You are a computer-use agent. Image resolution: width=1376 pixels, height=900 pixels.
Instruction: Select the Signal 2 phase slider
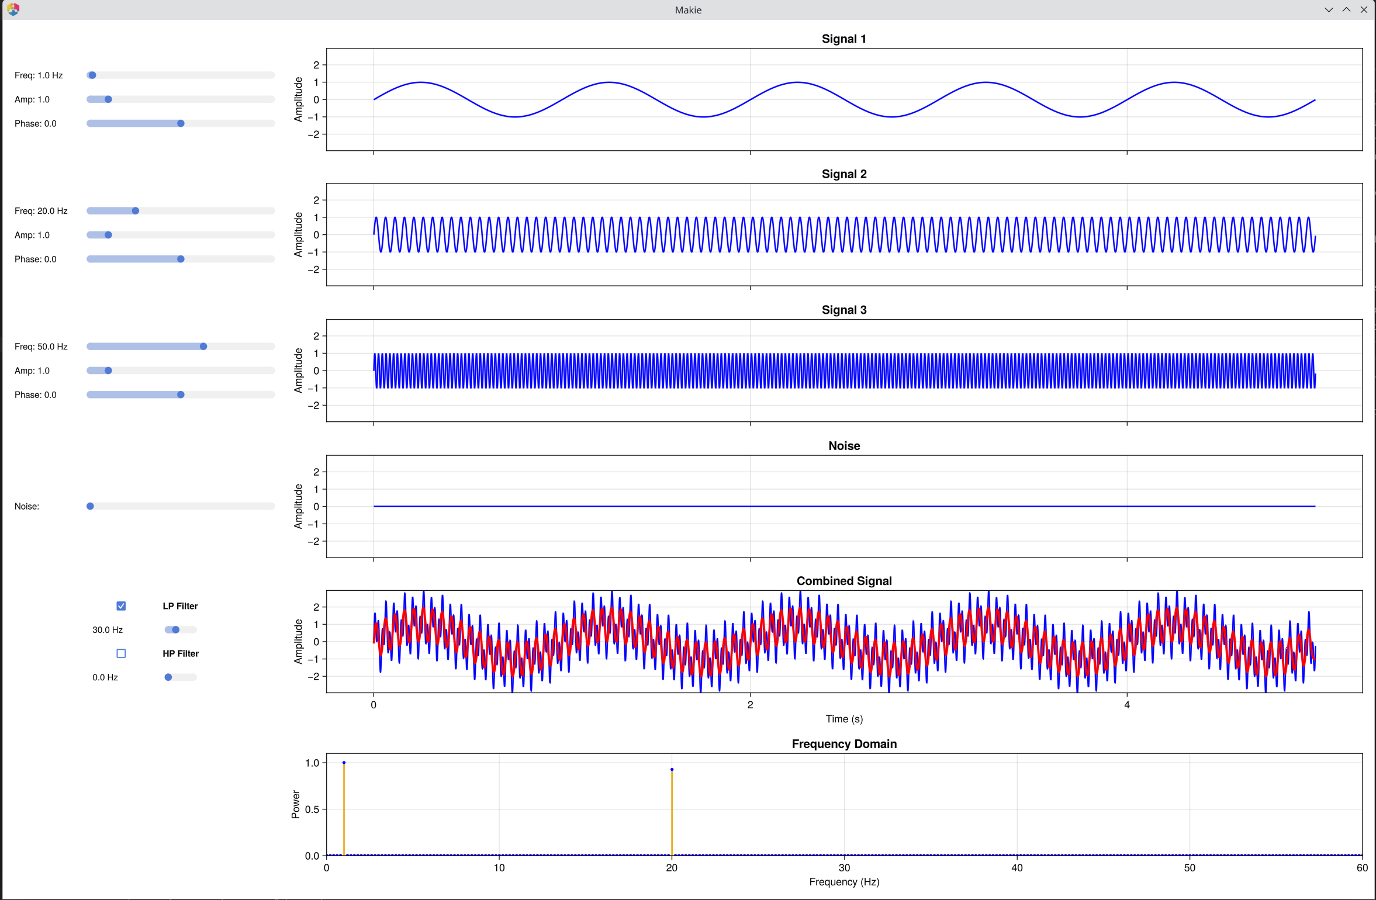click(181, 259)
